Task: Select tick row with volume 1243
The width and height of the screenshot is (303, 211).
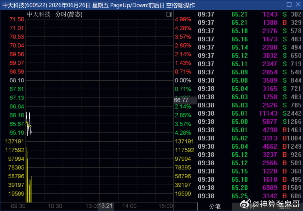Action: pos(250,14)
